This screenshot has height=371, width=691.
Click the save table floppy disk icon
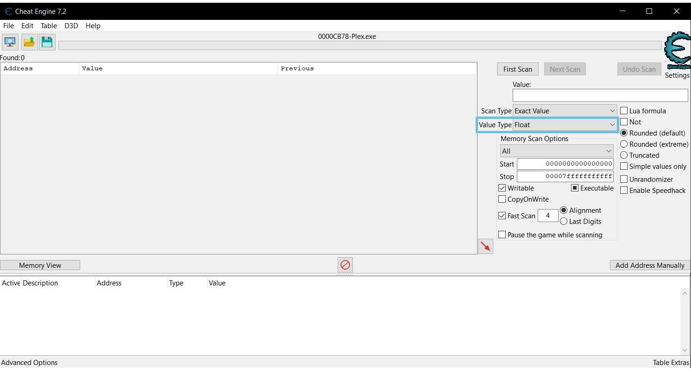47,42
